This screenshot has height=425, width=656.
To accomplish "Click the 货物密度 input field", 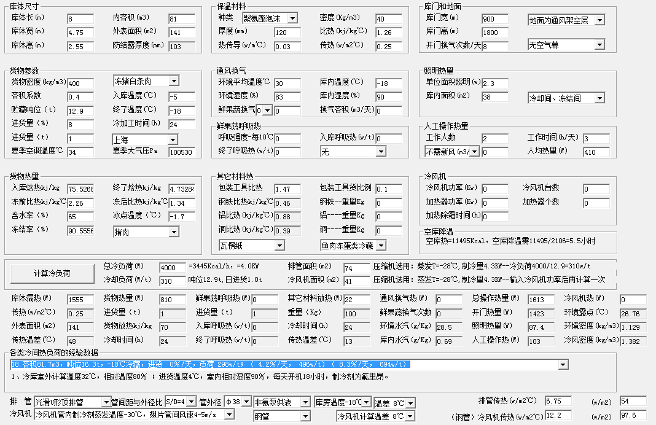I will click(80, 84).
